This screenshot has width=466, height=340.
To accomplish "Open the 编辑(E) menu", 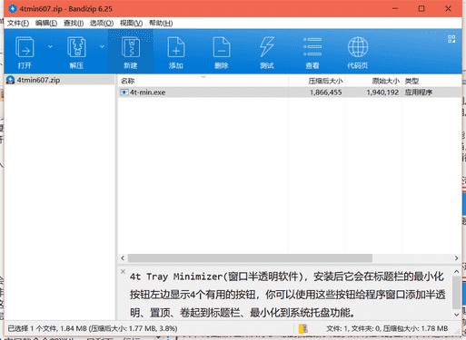I will point(46,24).
